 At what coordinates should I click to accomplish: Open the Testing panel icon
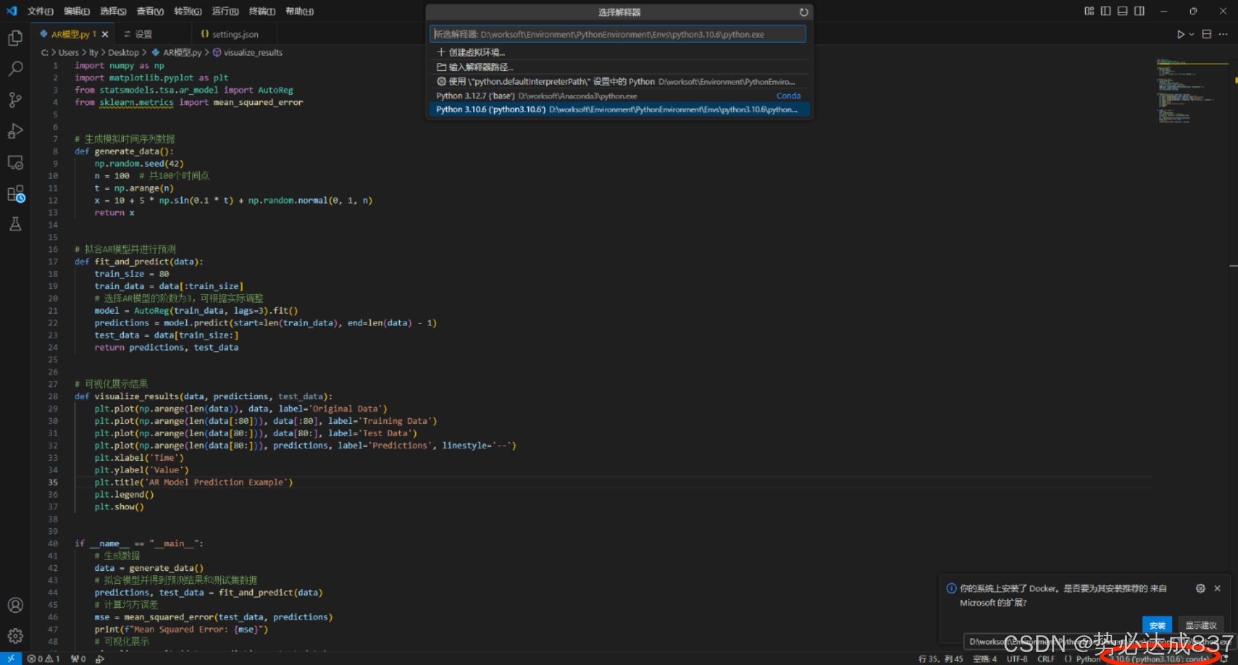pos(14,224)
